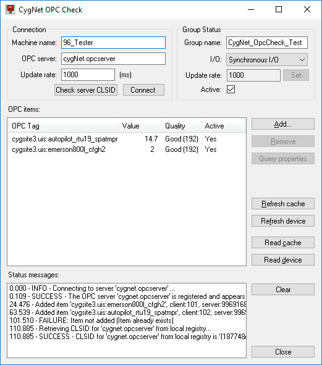Close the window with title bar X
322x365 pixels.
307,9
